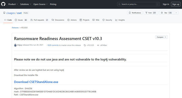Click "After review we do use log4net" text
This screenshot has width=182, height=98.
click(x=39, y=70)
